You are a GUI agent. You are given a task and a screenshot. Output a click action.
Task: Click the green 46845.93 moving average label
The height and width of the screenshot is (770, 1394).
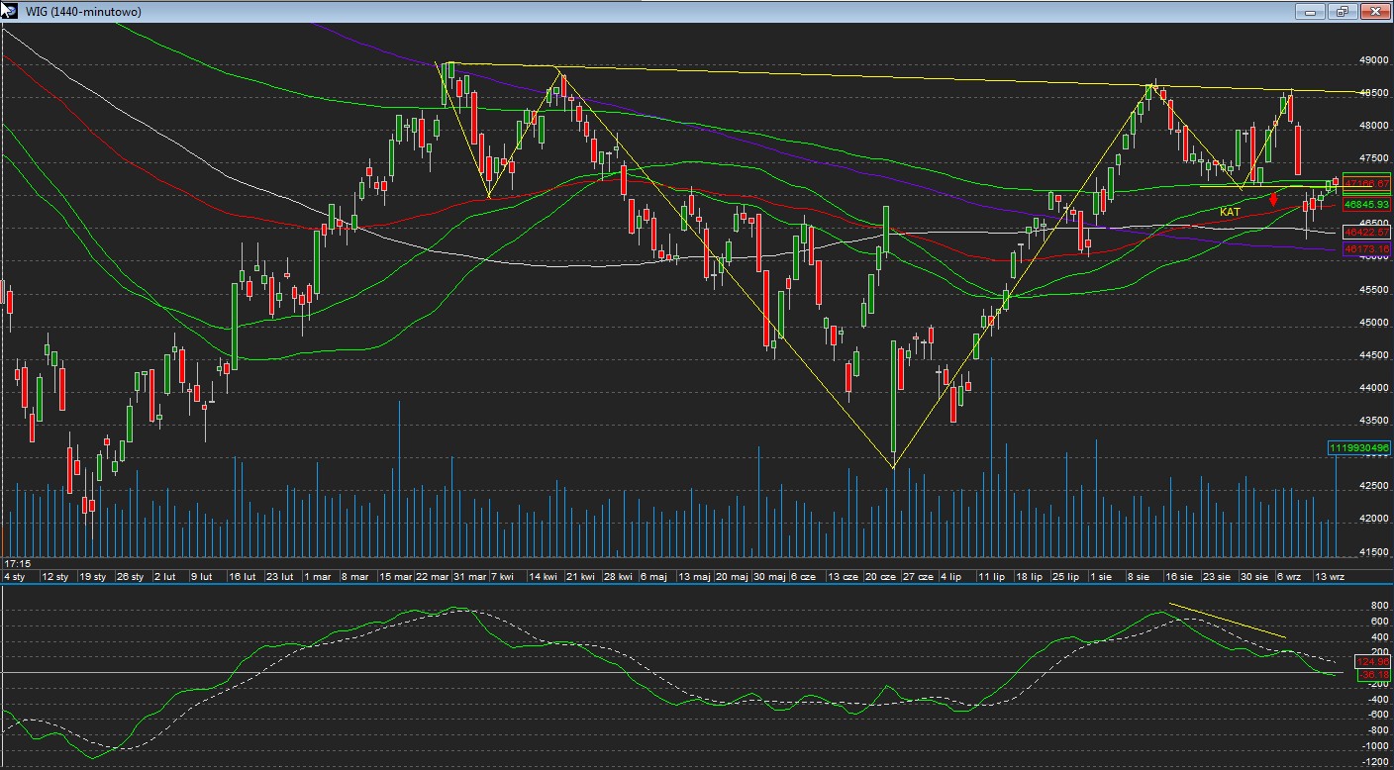1366,205
